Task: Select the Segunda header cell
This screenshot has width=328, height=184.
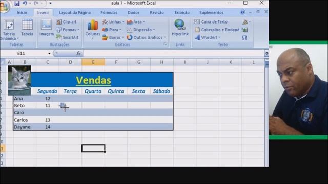Action: pos(47,91)
